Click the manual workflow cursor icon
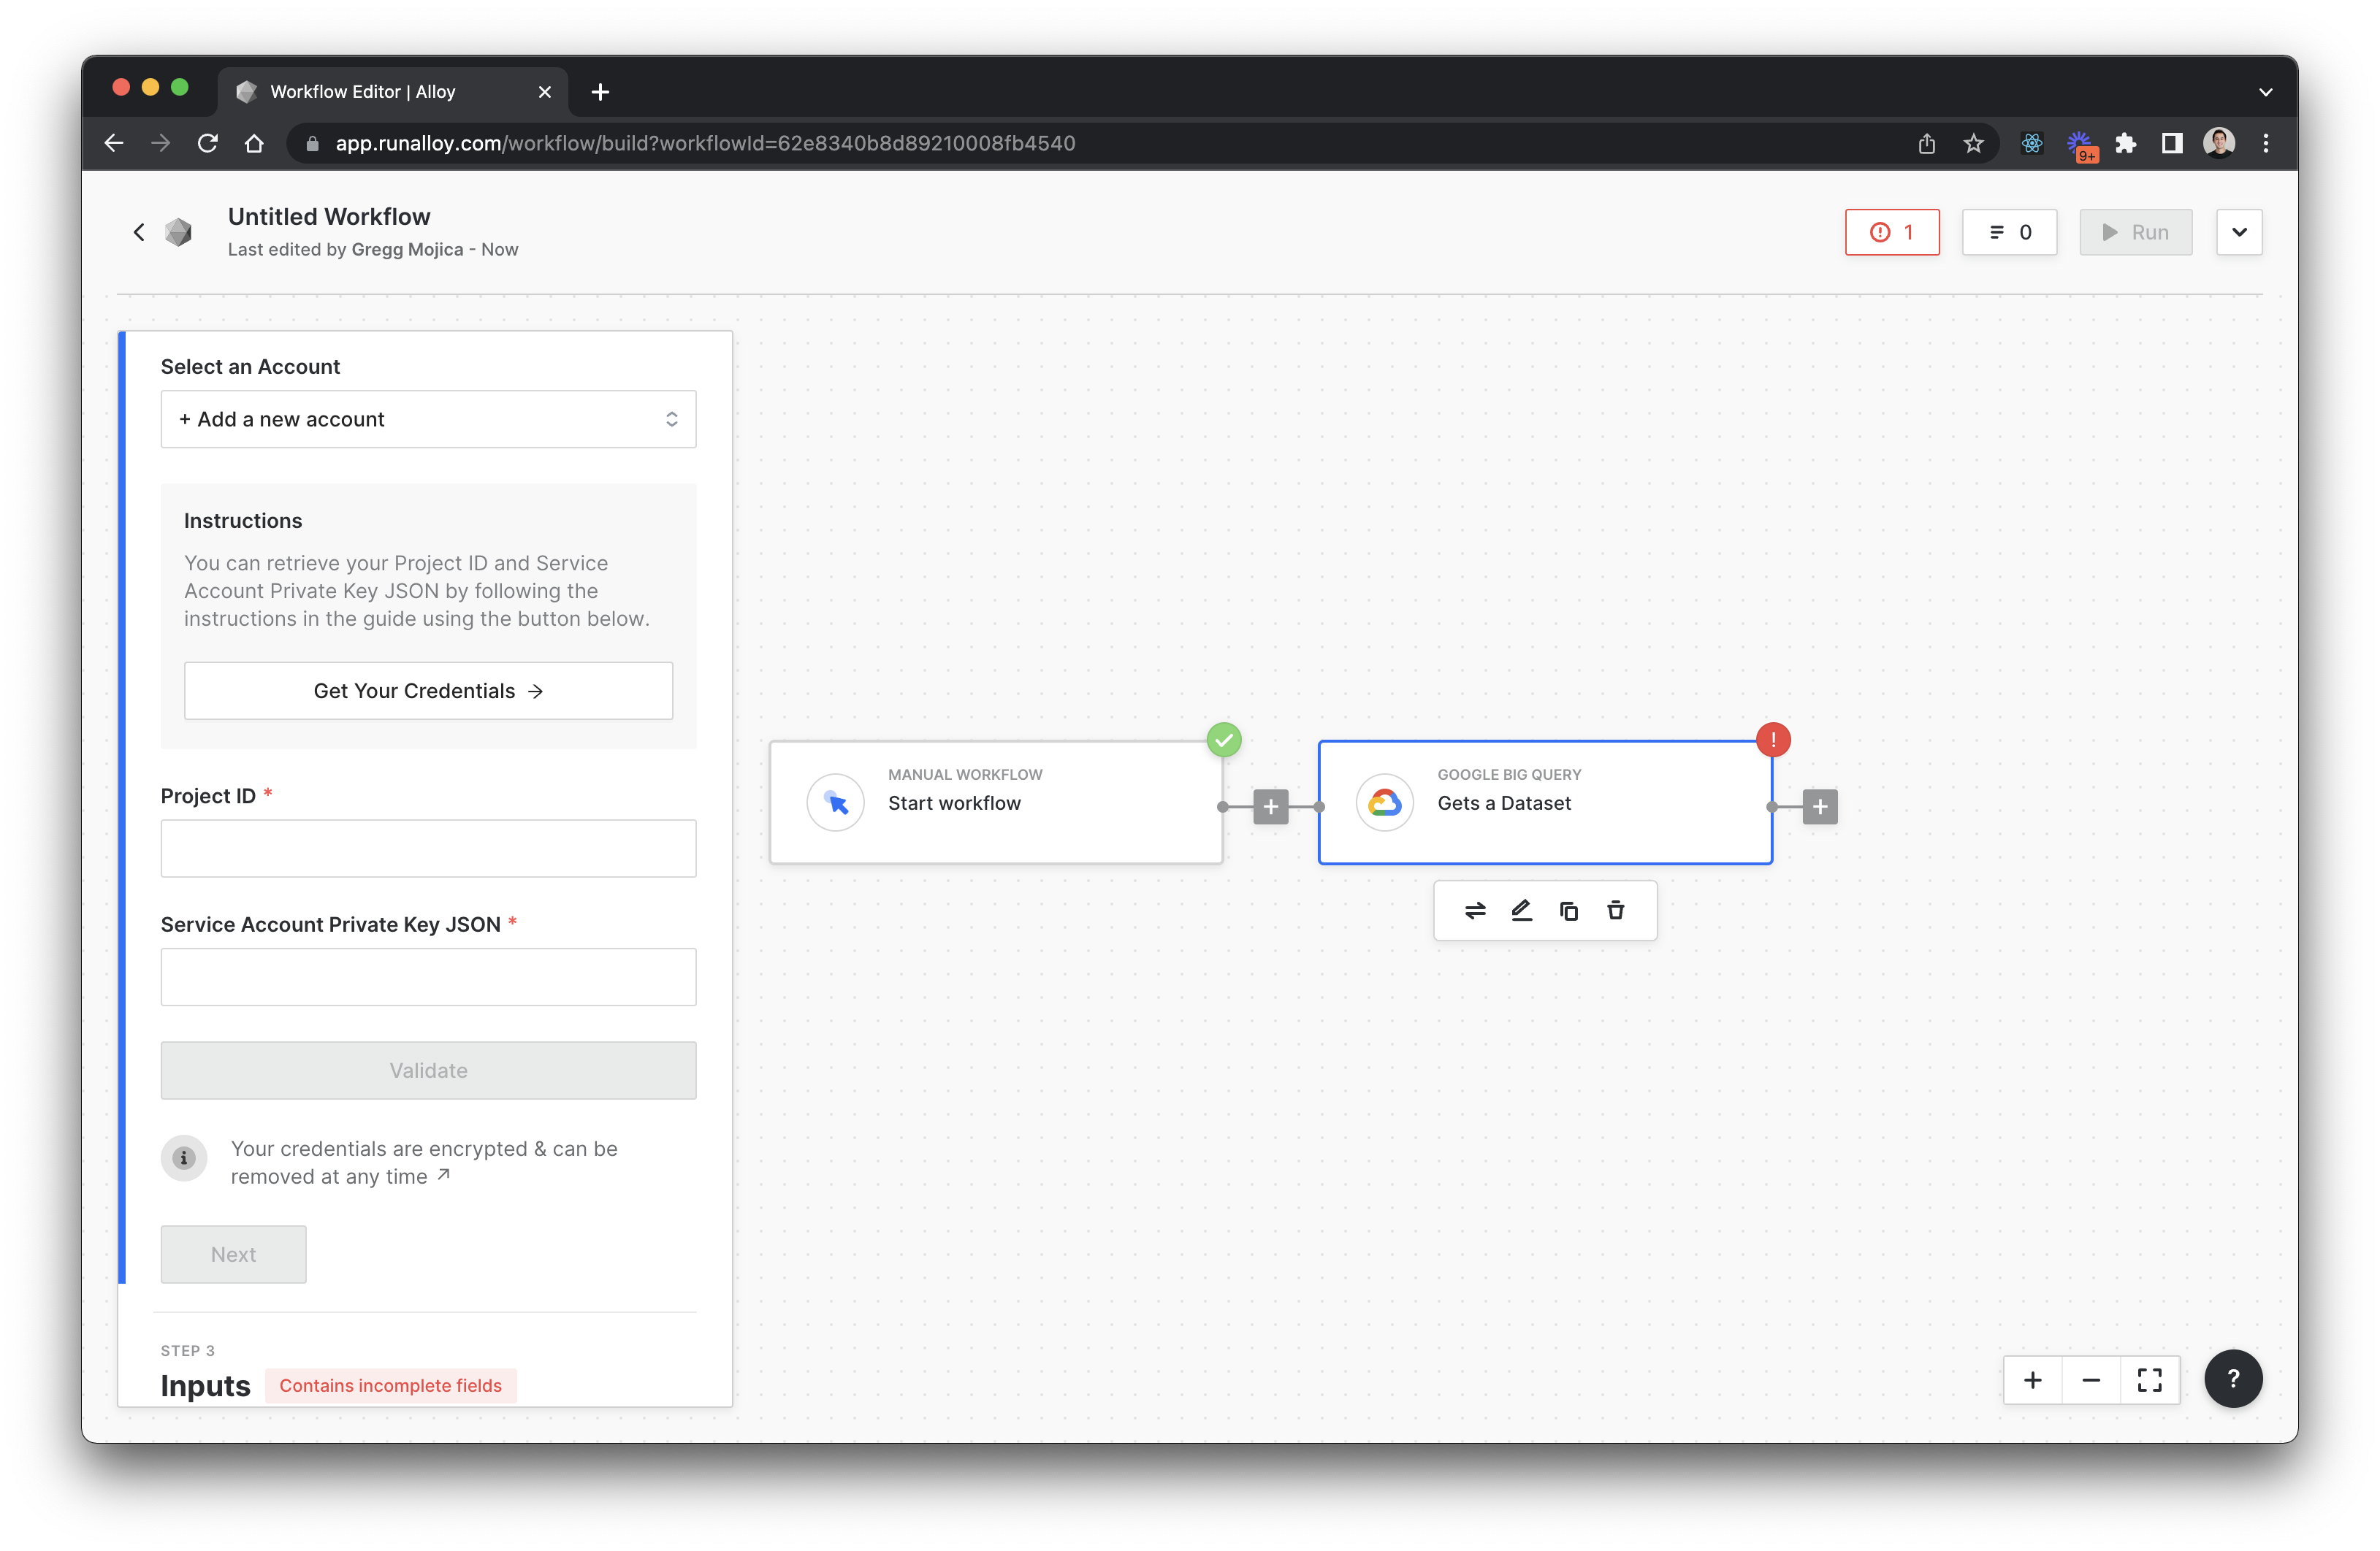The height and width of the screenshot is (1551, 2380). point(835,802)
